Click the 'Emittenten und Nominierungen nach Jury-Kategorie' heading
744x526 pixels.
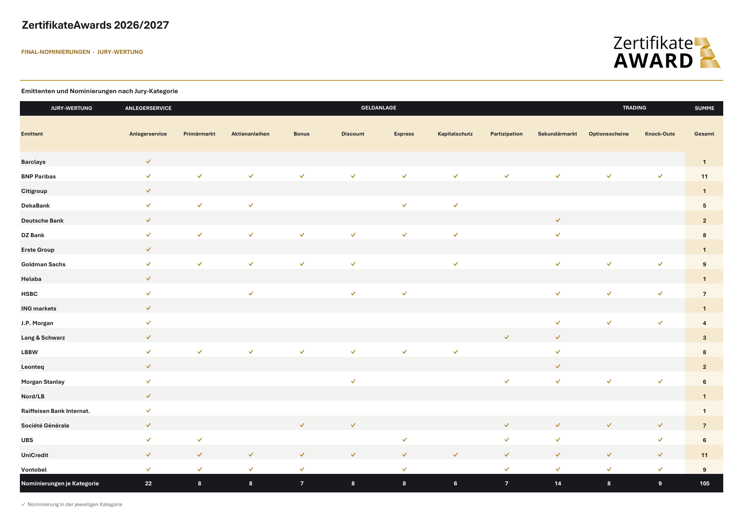tap(99, 91)
